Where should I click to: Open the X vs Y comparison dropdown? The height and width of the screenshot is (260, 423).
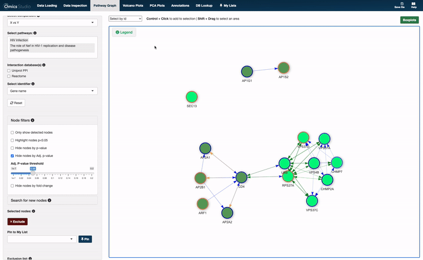[x=52, y=23]
